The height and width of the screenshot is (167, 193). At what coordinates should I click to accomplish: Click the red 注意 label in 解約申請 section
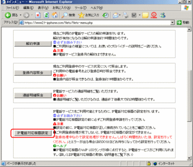click(x=58, y=50)
